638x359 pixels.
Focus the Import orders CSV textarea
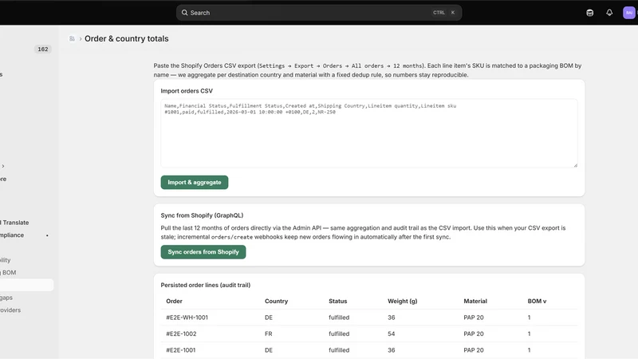point(369,133)
